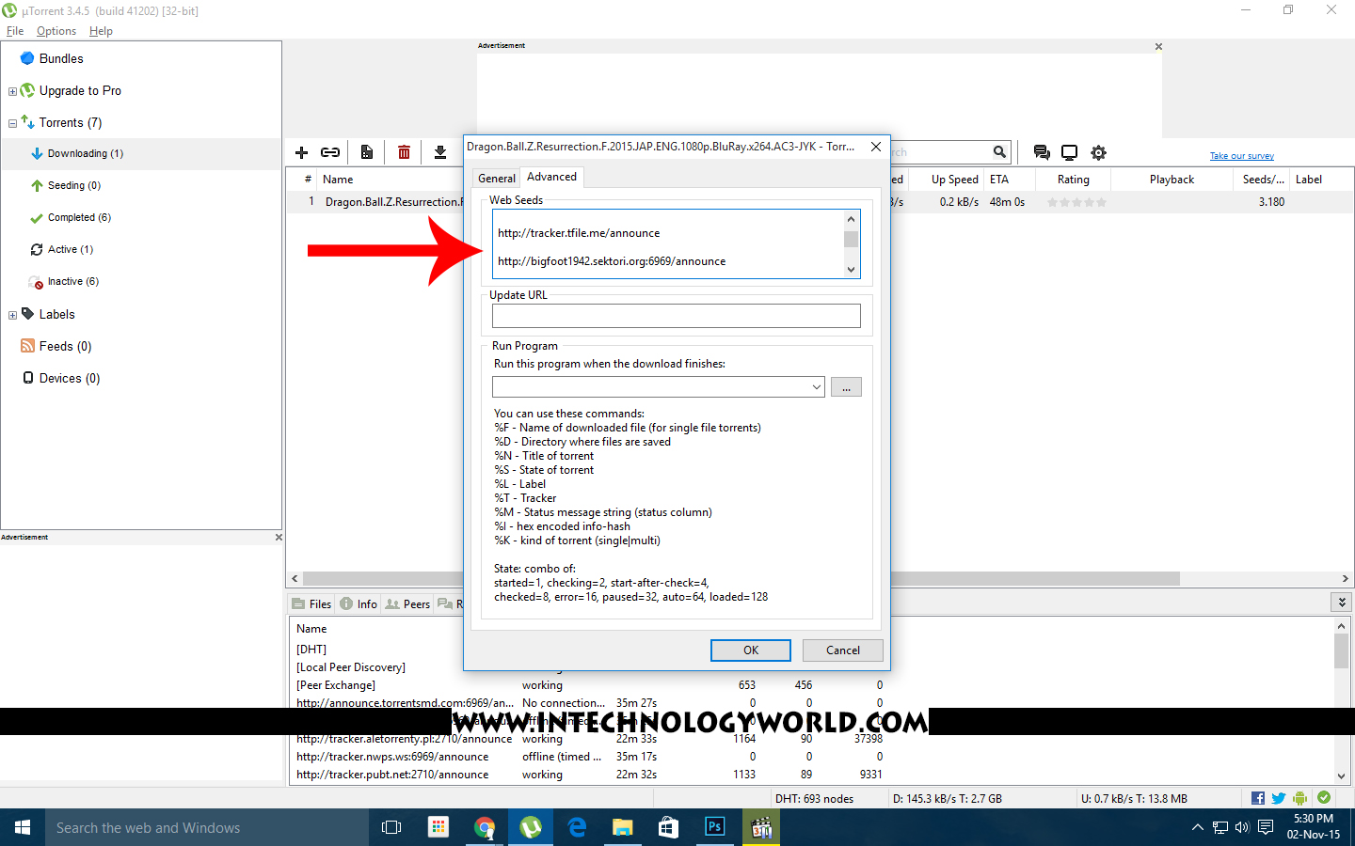This screenshot has height=846, width=1355.
Task: Open Photoshop from the taskbar
Action: pos(715,827)
